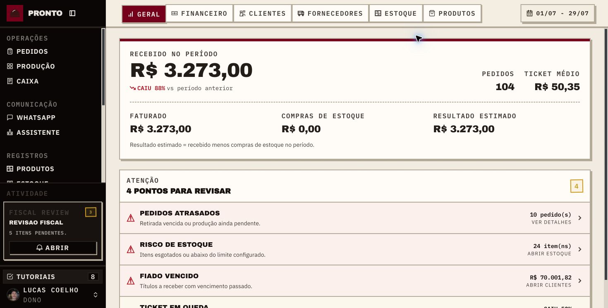Click the sidebar Produtos table icon

click(x=10, y=169)
